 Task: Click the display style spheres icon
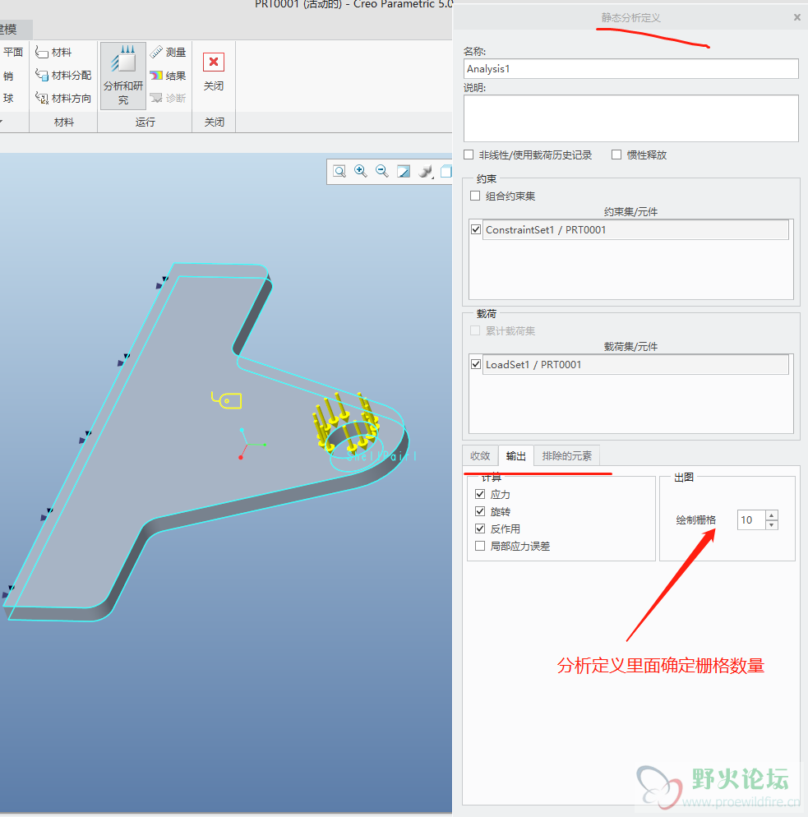tap(426, 172)
